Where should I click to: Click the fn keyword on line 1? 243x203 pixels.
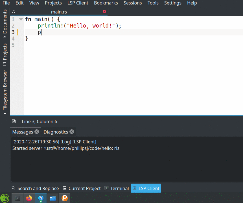(x=28, y=19)
